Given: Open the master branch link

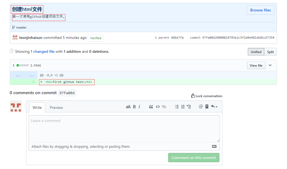Looking at the screenshot, I should (x=21, y=27).
